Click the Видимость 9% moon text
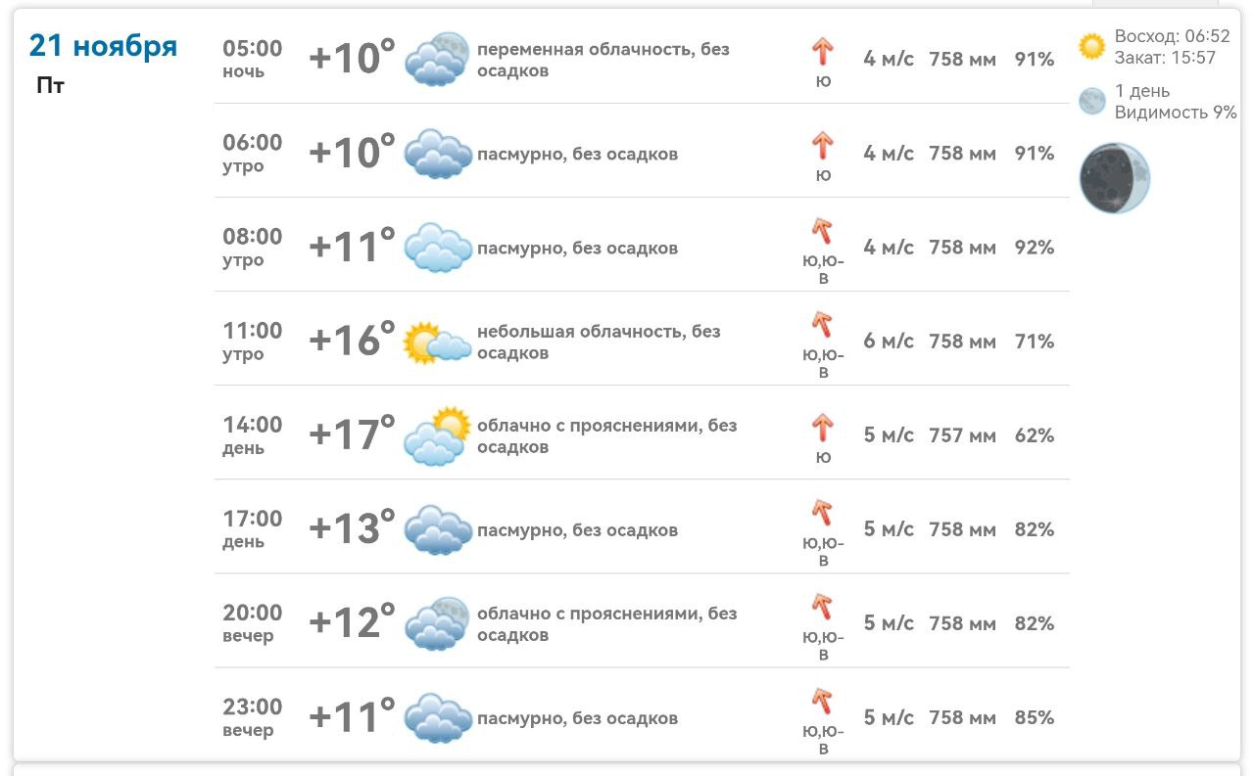1254x776 pixels. pyautogui.click(x=1176, y=113)
